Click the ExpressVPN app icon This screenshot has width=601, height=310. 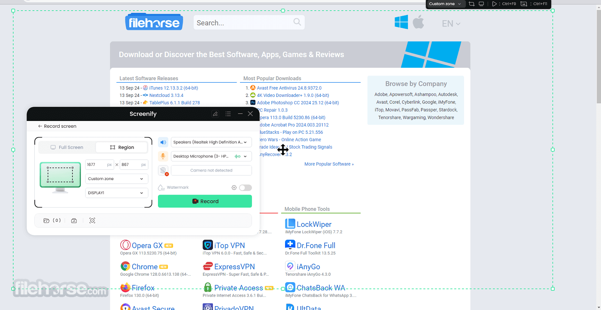[208, 266]
